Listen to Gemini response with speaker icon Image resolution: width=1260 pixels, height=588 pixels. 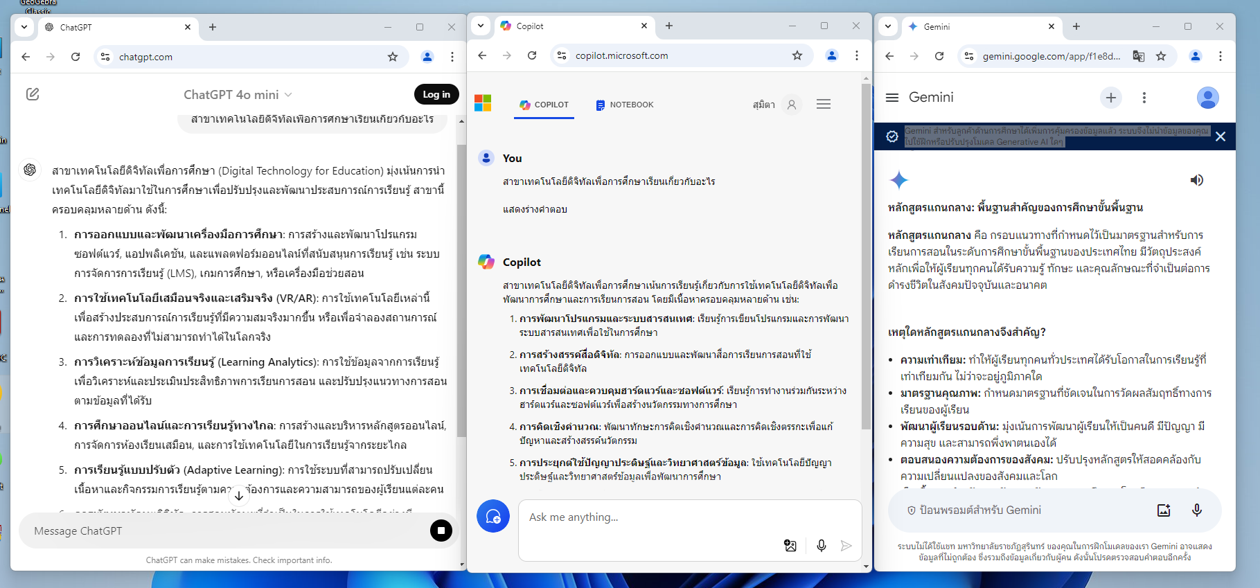tap(1196, 180)
